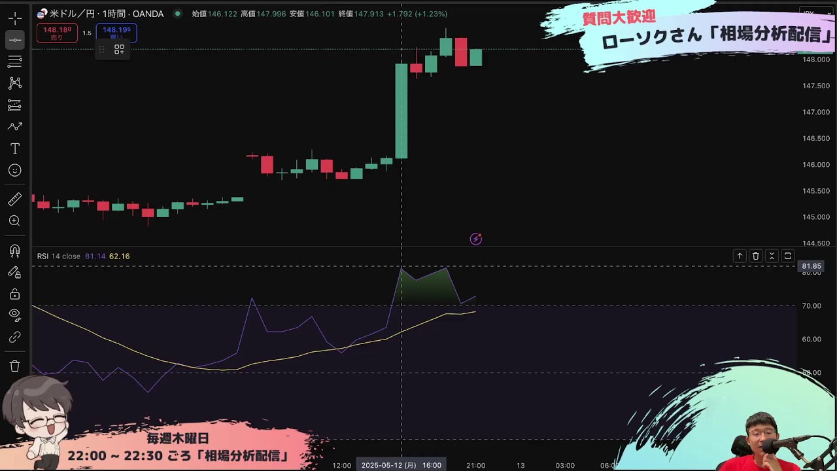837x471 pixels.
Task: Click the RSI moving average value 62.16
Action: coord(119,256)
